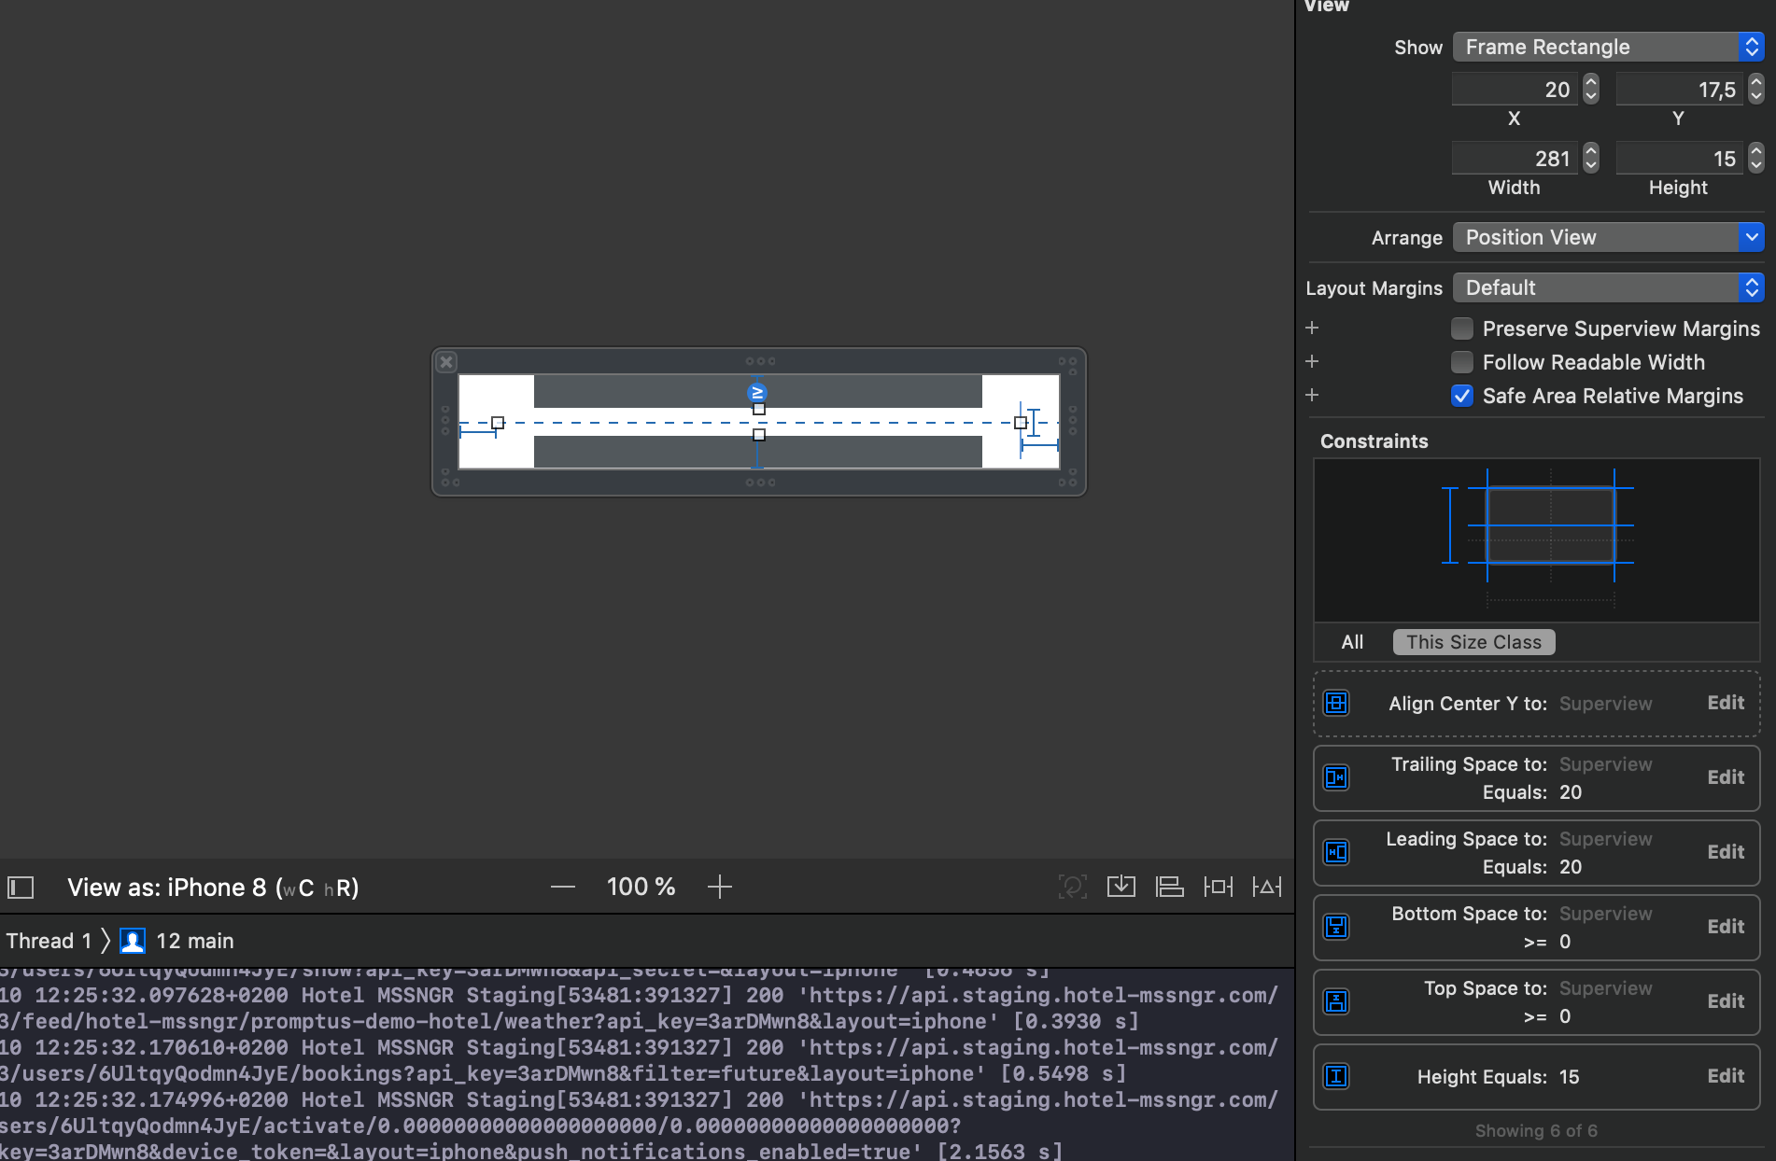This screenshot has width=1776, height=1161.
Task: Edit the Leading Space constraint
Action: (1726, 852)
